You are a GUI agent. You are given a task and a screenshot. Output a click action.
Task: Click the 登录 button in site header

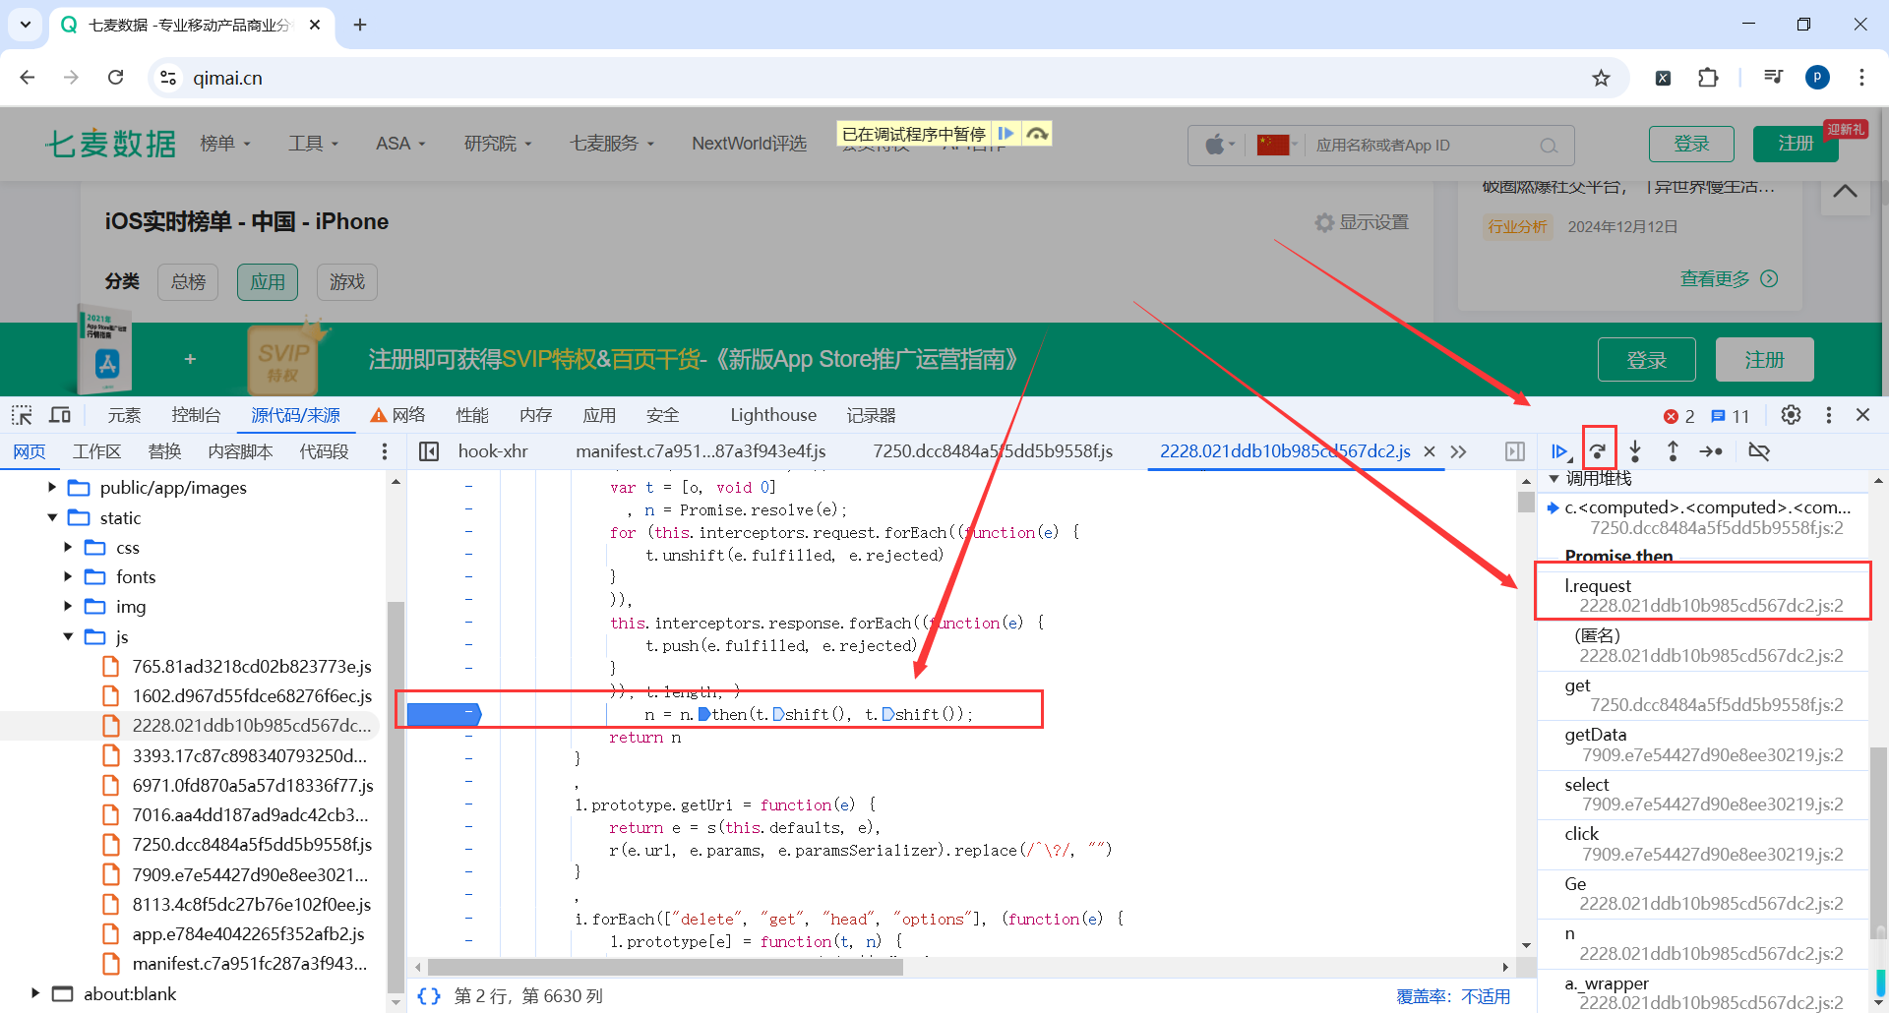(x=1691, y=144)
